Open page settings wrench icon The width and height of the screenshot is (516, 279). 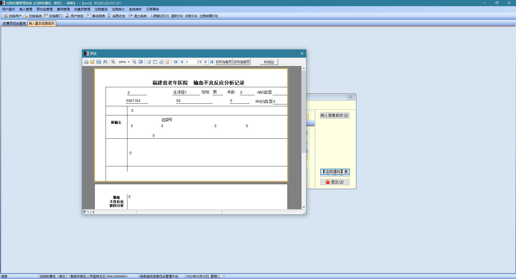(x=161, y=62)
